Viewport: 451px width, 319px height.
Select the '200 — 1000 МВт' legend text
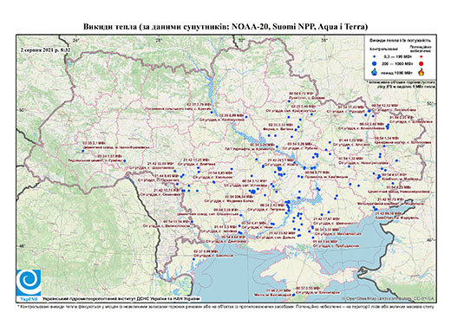pos(398,63)
